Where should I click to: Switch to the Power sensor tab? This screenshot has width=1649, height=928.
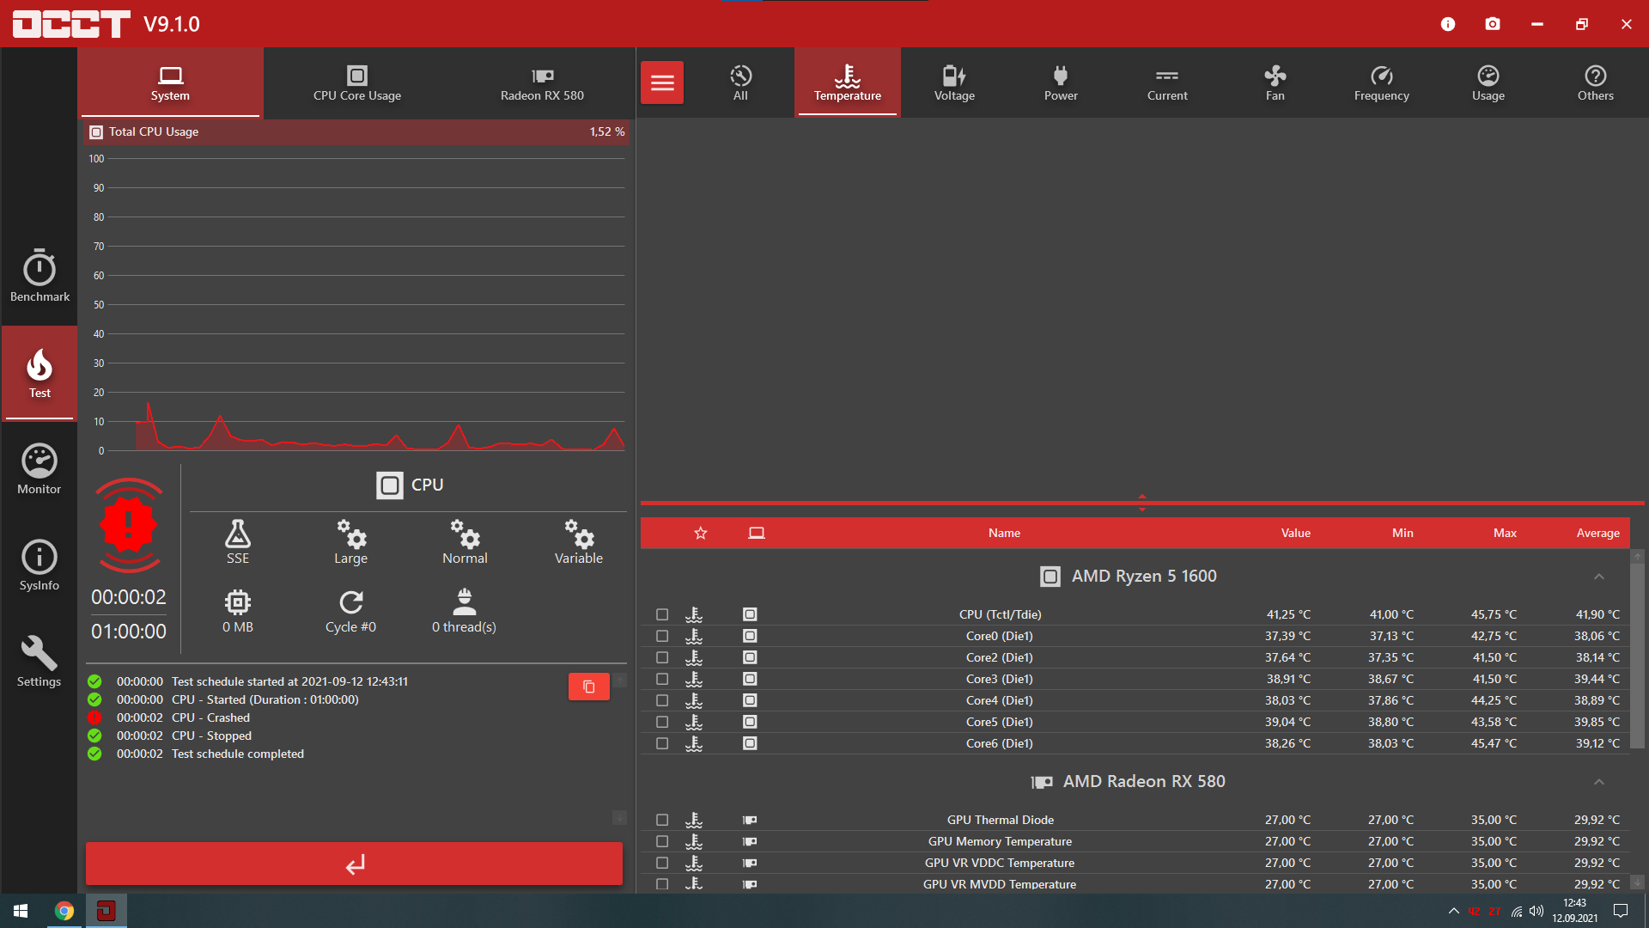pos(1061,82)
